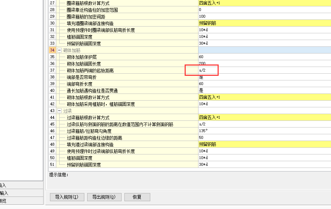The height and width of the screenshot is (209, 331).
Task: Select value 10*d of row 50
Action: point(203,158)
